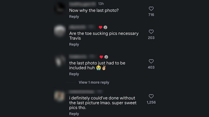Open profile picture of first commenter

pos(59,8)
